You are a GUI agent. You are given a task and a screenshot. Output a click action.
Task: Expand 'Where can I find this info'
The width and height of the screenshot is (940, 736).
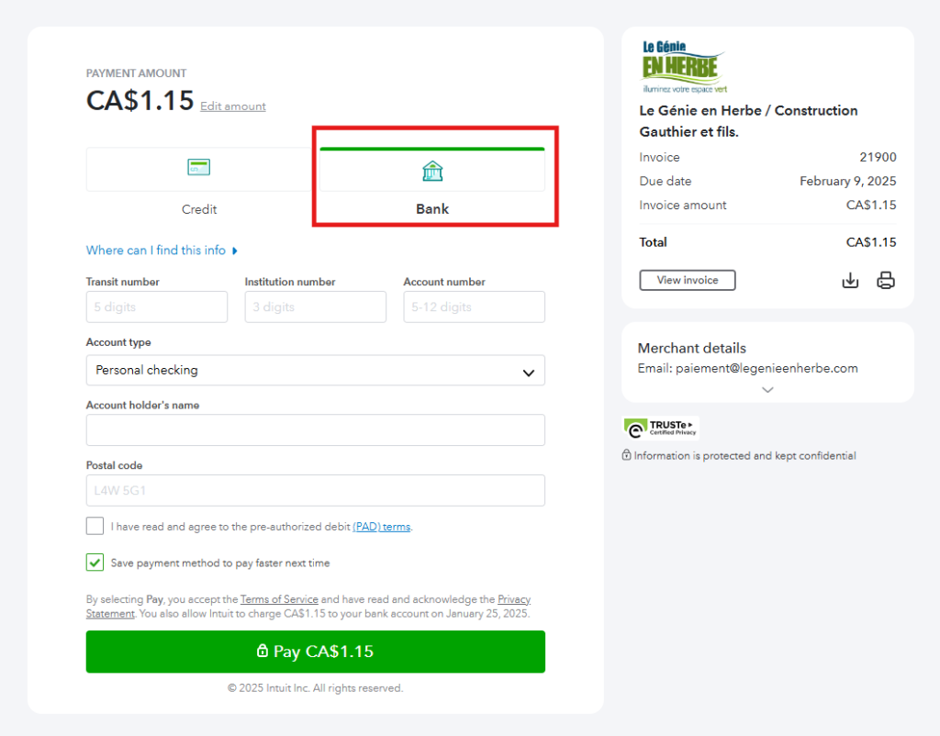[156, 251]
